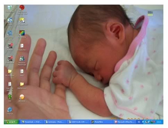Open the Windows Start menu
Screen dimensions: 168x128
coord(11,122)
